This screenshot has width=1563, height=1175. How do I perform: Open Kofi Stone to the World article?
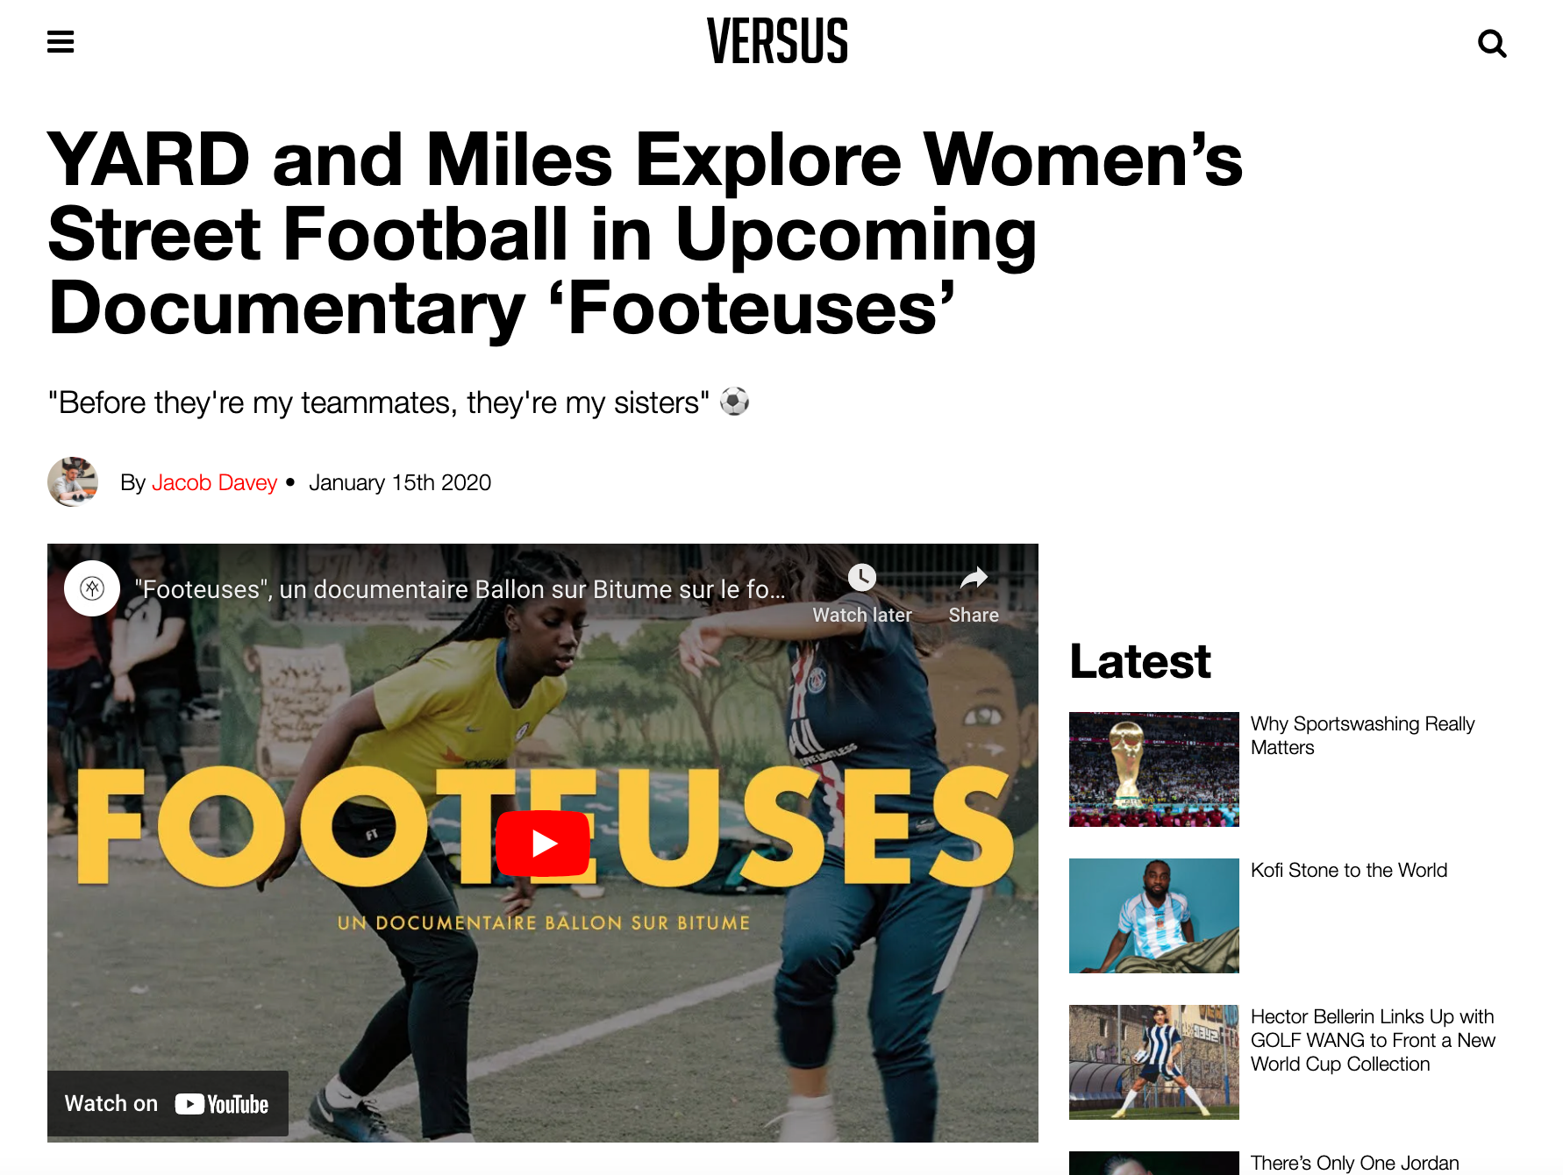1348,870
